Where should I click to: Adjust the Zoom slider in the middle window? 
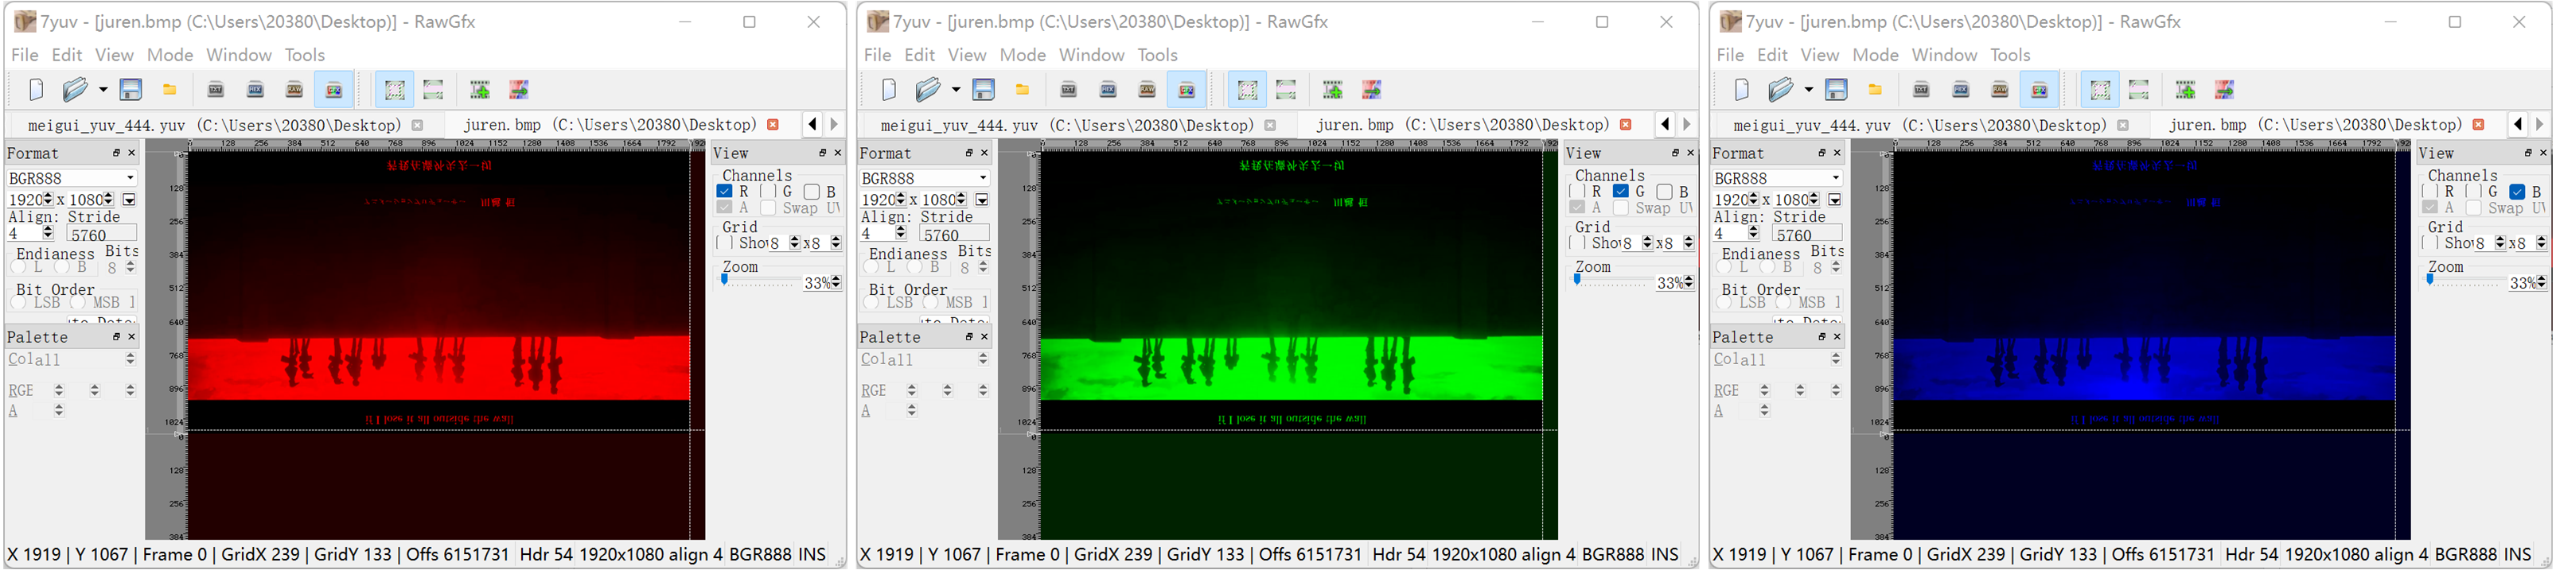(x=1611, y=281)
